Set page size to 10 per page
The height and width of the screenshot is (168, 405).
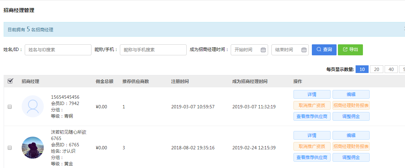pyautogui.click(x=362, y=69)
